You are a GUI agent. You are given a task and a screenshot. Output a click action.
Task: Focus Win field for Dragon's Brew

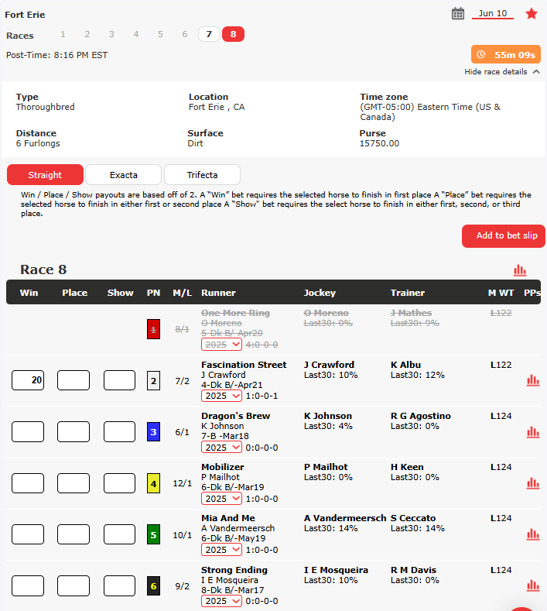(28, 432)
